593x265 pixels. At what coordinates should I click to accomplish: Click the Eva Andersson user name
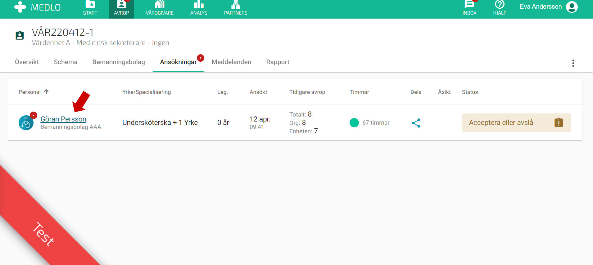541,7
